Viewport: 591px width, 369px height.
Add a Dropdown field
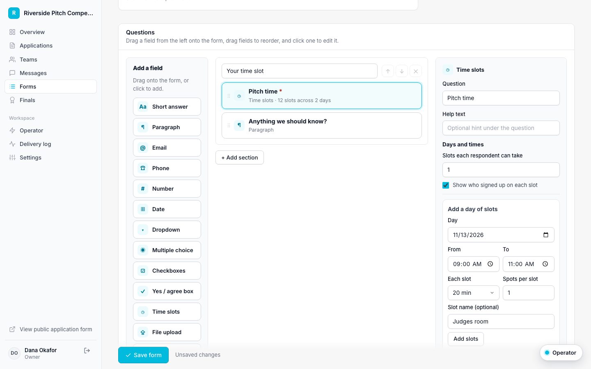[x=167, y=230]
